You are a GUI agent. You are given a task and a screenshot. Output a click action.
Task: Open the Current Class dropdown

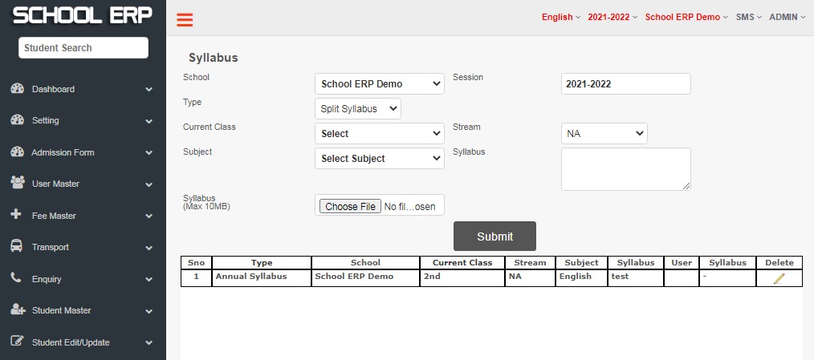380,133
